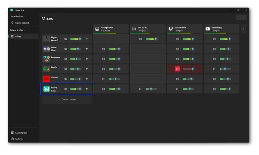The width and height of the screenshot is (259, 155).
Task: Adjust the Media channel volume slider
Action: (76, 69)
